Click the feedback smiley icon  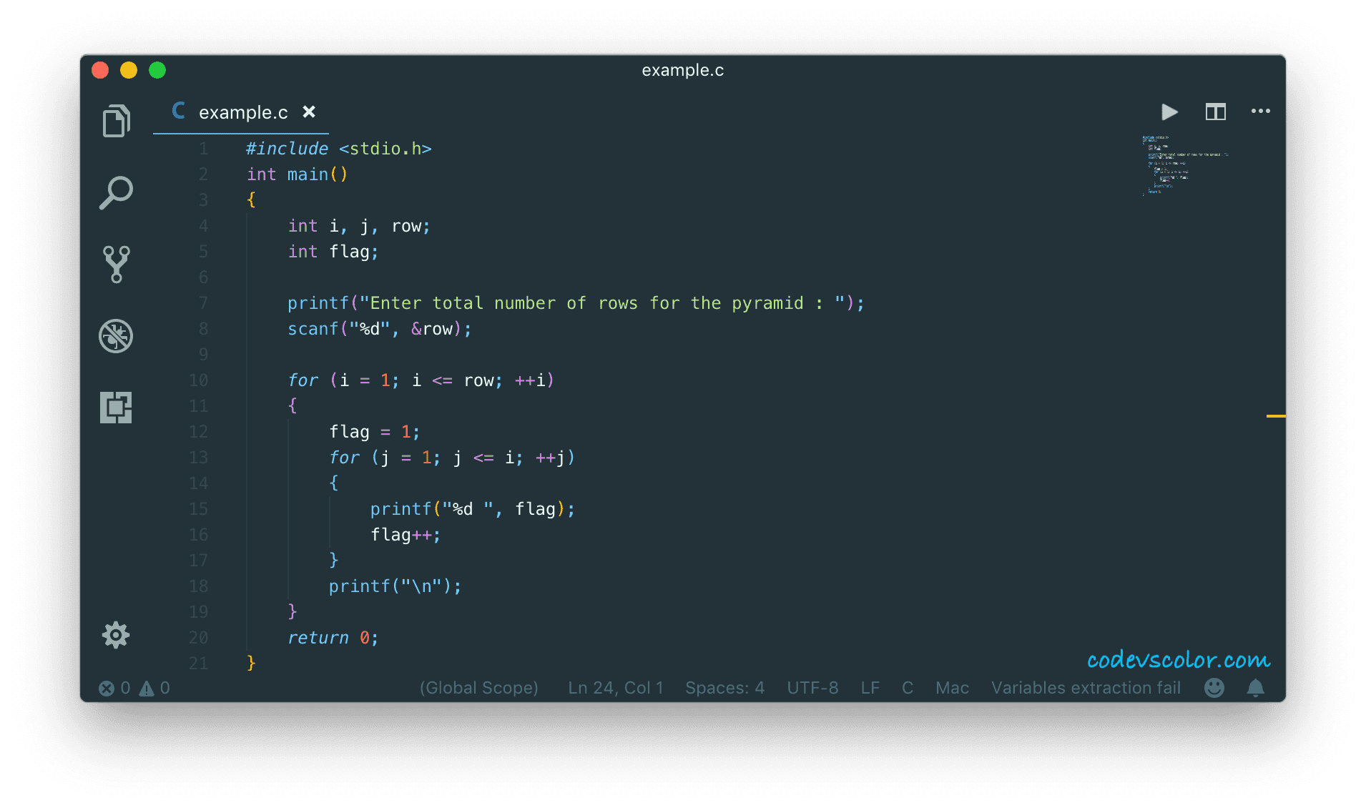click(1214, 688)
